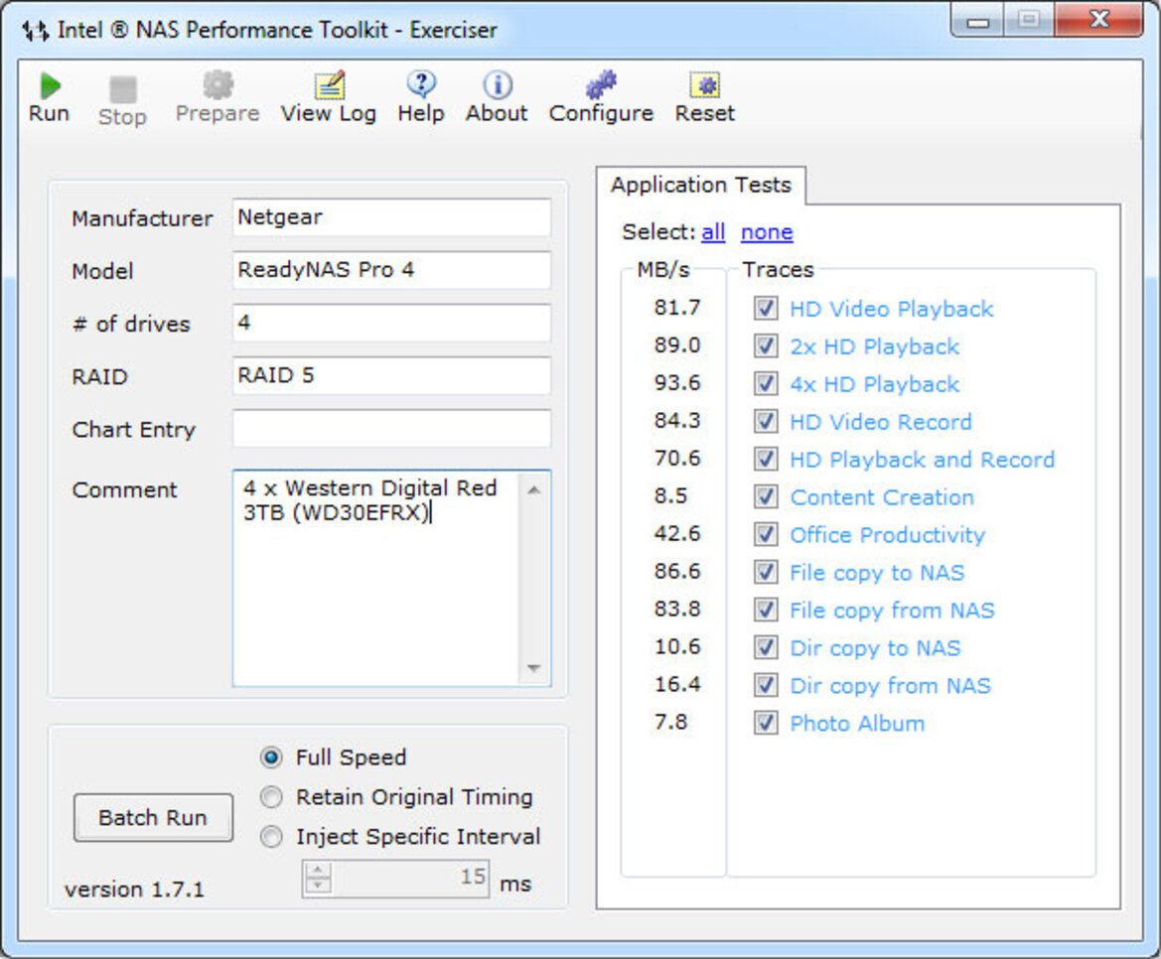Image resolution: width=1161 pixels, height=959 pixels.
Task: Increase interval with spinner up arrow
Action: (319, 870)
